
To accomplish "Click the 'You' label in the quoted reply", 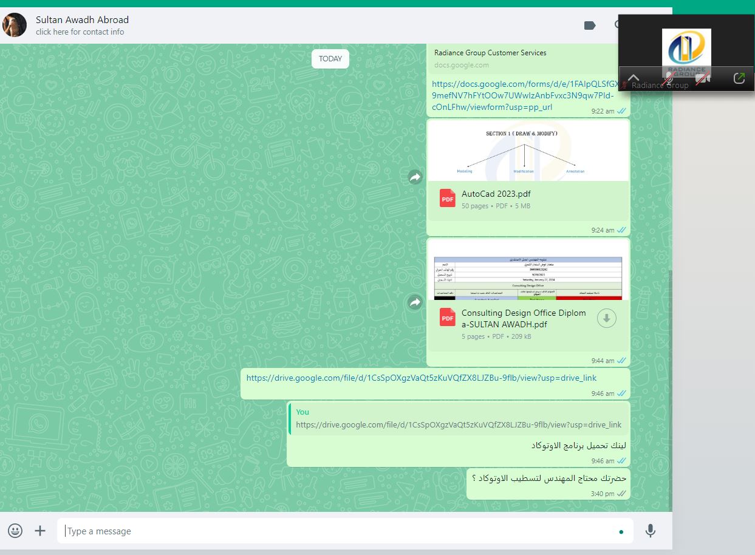I will (302, 412).
